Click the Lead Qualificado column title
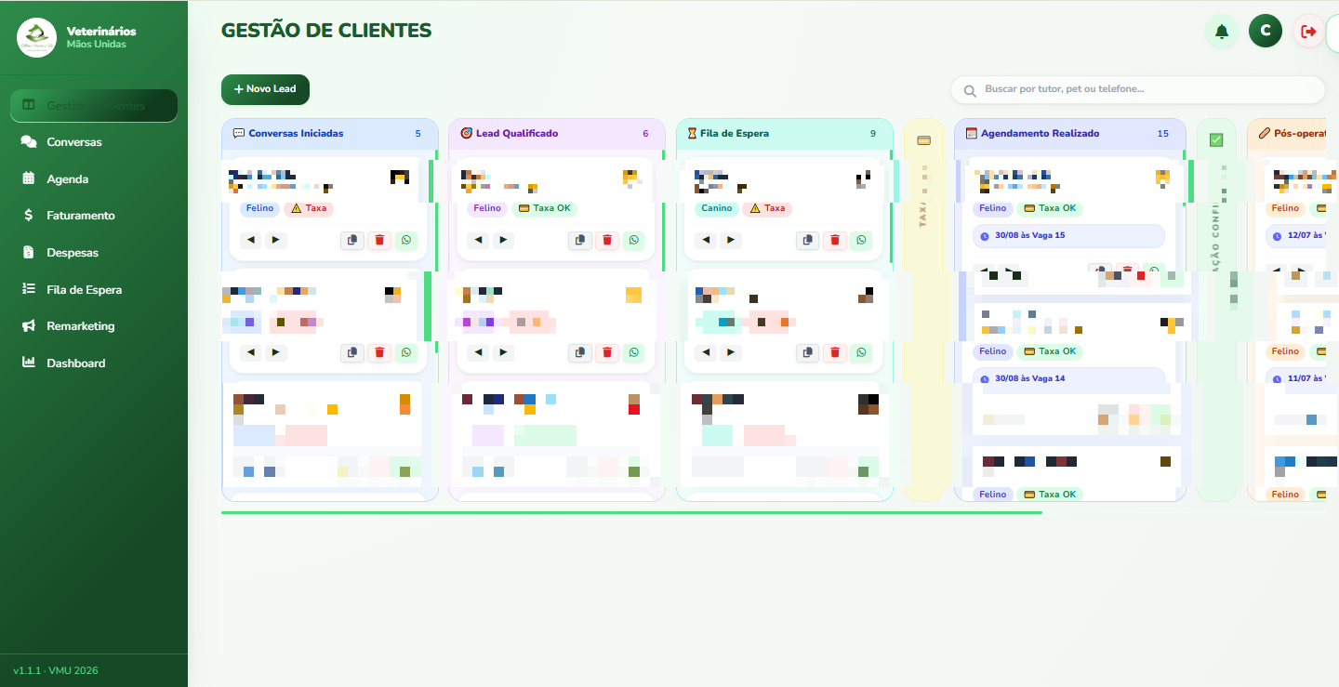Viewport: 1339px width, 687px height. click(x=517, y=134)
